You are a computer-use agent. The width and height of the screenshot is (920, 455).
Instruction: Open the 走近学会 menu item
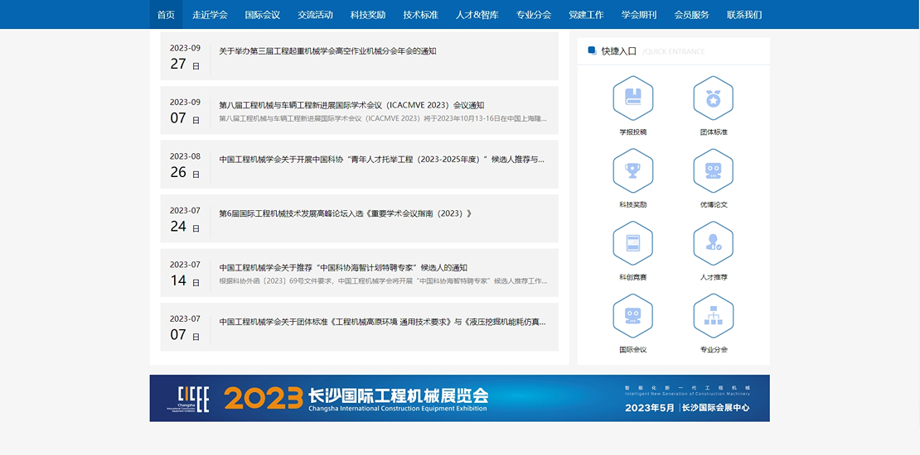(210, 15)
